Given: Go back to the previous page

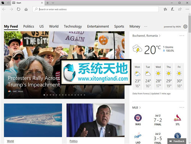Looking at the screenshot, I should click(4, 9).
